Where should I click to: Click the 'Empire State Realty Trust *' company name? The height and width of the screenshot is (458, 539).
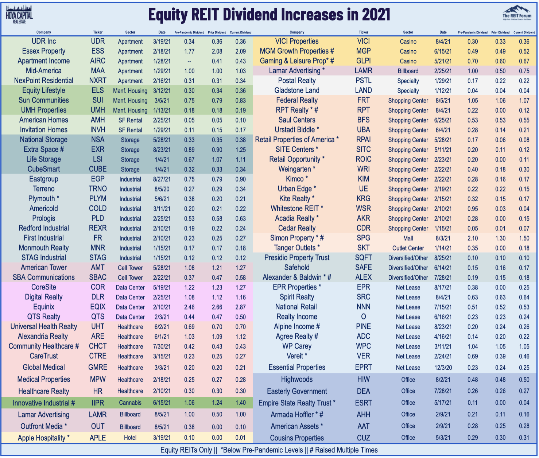point(297,403)
